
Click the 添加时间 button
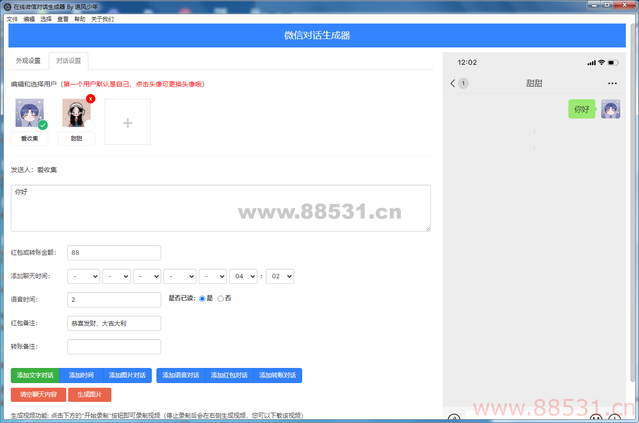point(81,376)
